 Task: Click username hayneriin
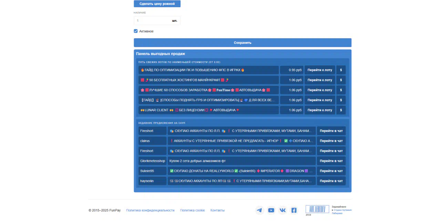(x=152, y=181)
